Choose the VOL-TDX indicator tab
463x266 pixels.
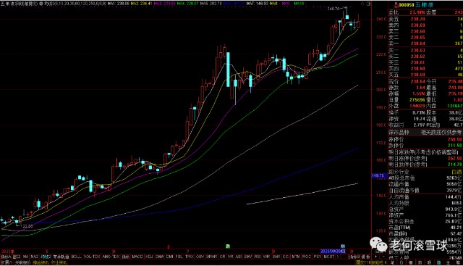coord(92,257)
